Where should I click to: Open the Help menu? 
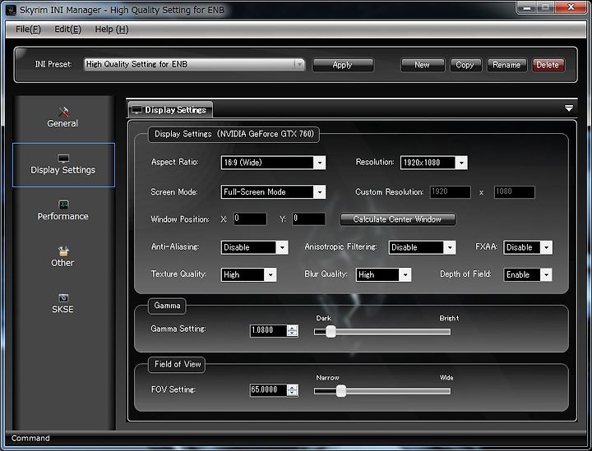click(x=111, y=29)
